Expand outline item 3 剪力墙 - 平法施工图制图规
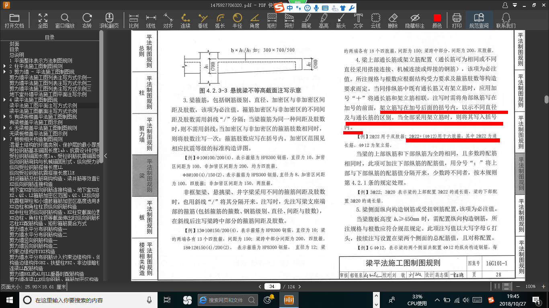The image size is (549, 308). [x=4, y=72]
